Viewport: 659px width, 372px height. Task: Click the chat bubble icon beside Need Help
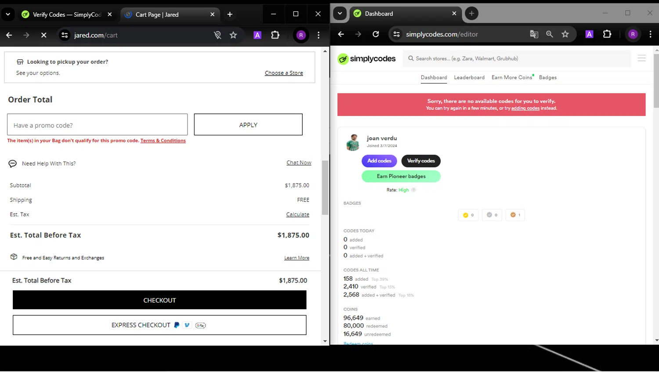[x=13, y=164]
